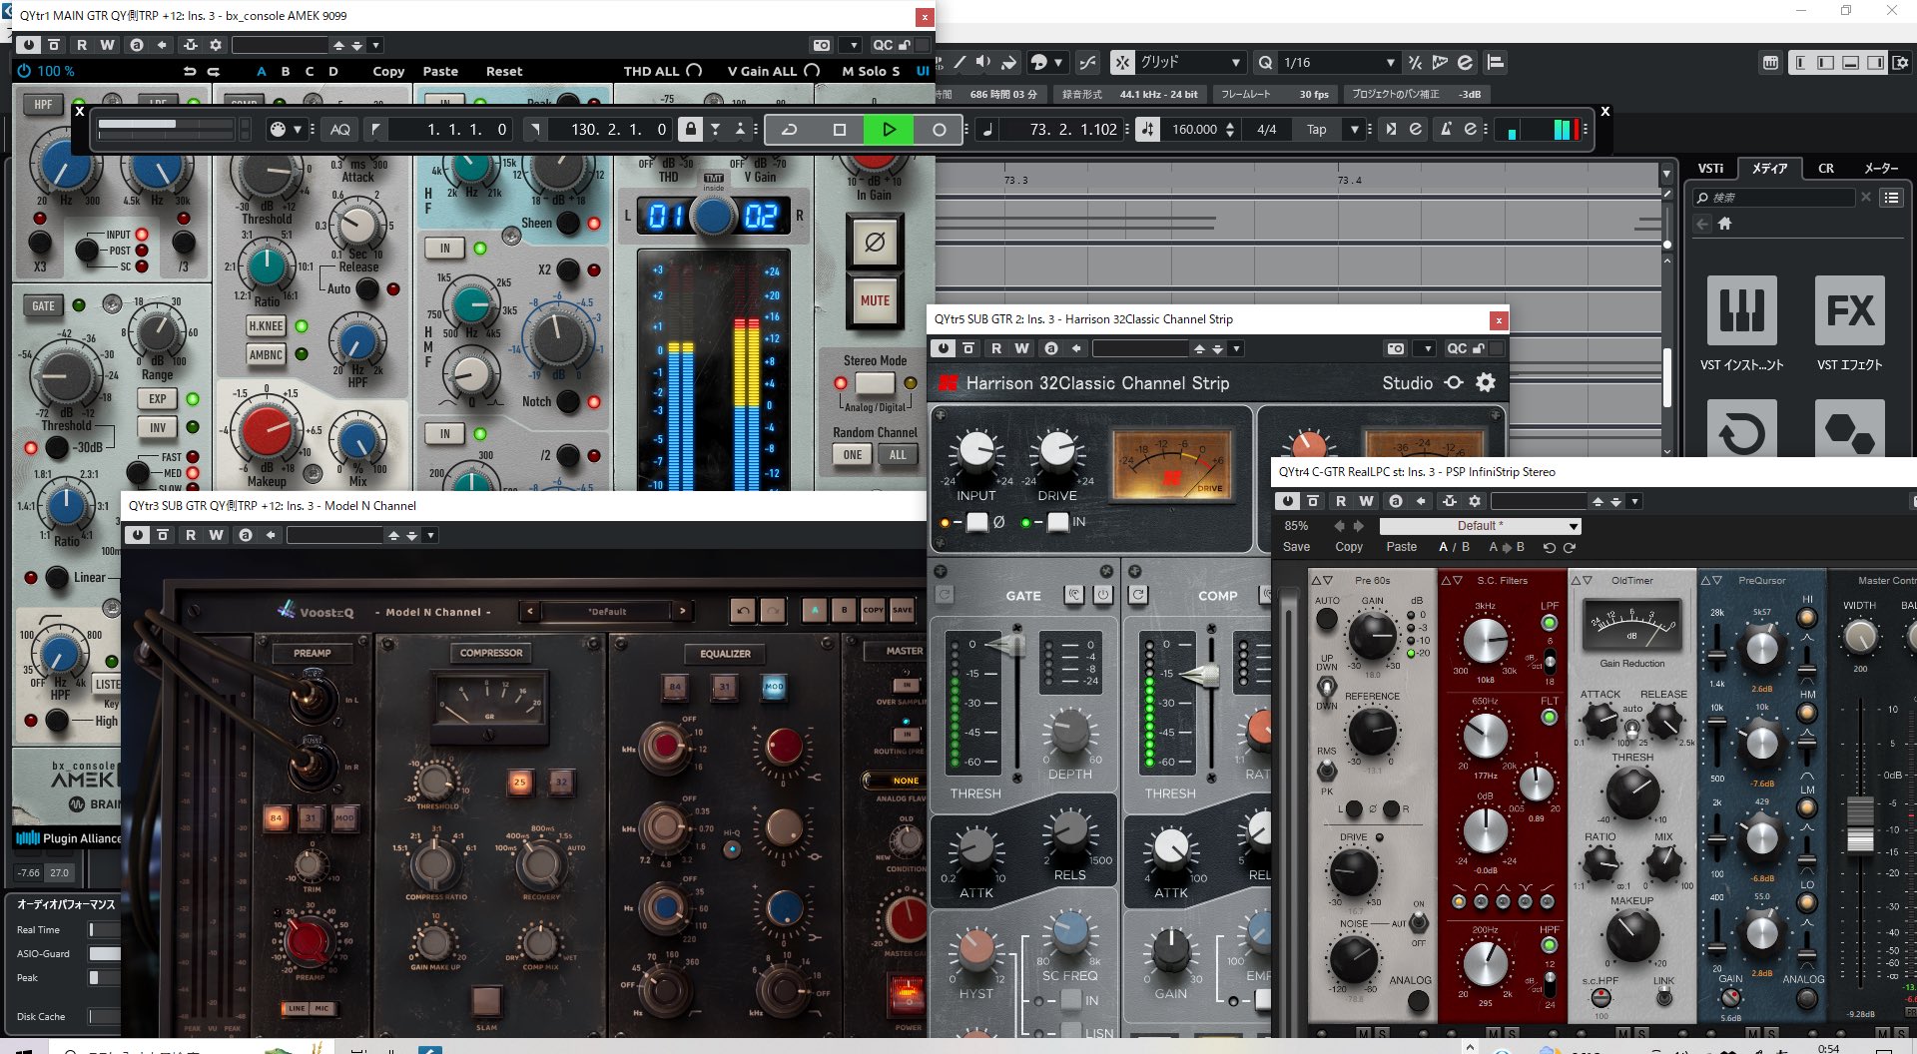Toggle Read automation on bx_console window

(x=82, y=45)
